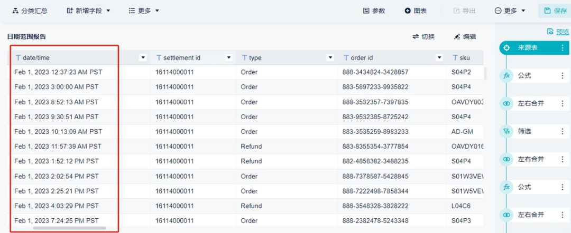Click the 分类汇总 group summary button

(30, 11)
